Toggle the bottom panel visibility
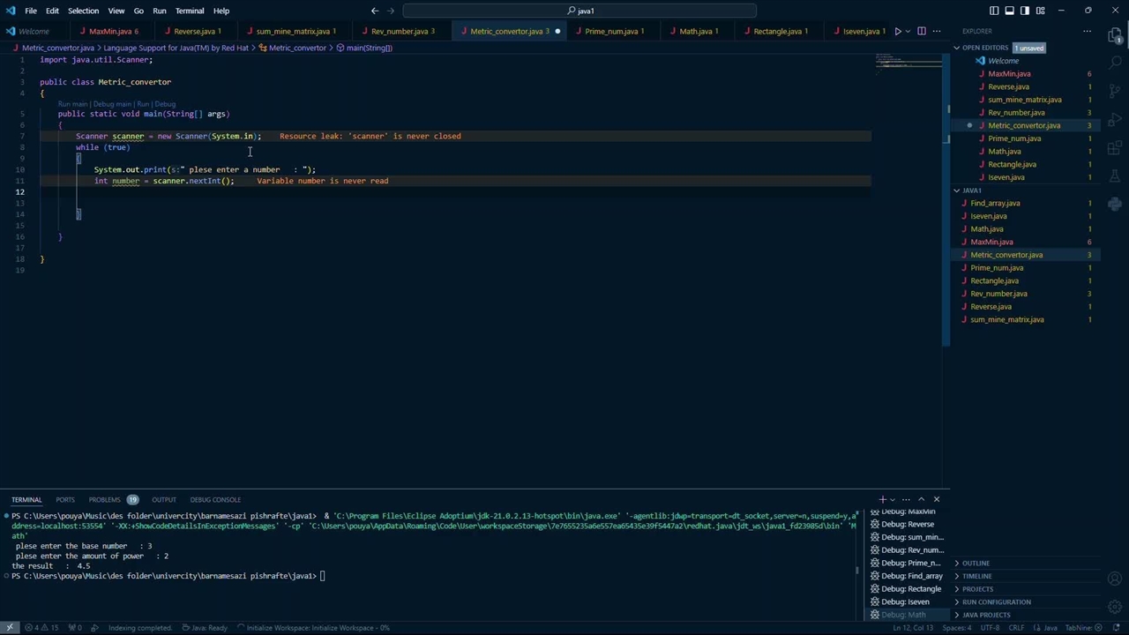Screen dimensions: 1129x635 tap(1009, 11)
